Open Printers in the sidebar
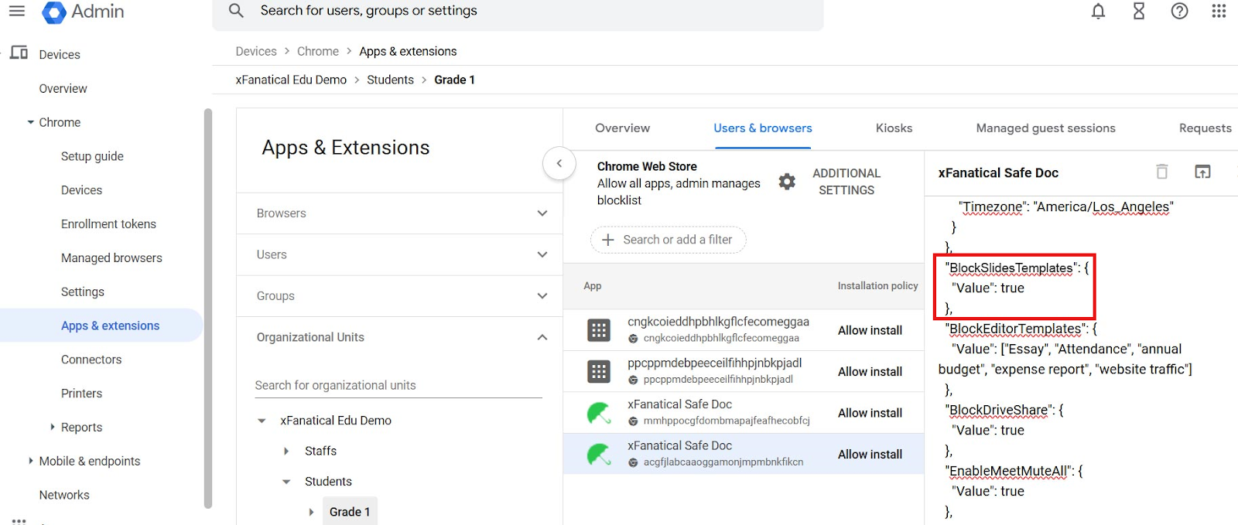The height and width of the screenshot is (525, 1238). [81, 394]
